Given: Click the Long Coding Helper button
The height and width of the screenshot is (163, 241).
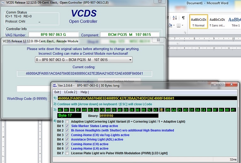Looking at the screenshot, I should coord(119,80).
